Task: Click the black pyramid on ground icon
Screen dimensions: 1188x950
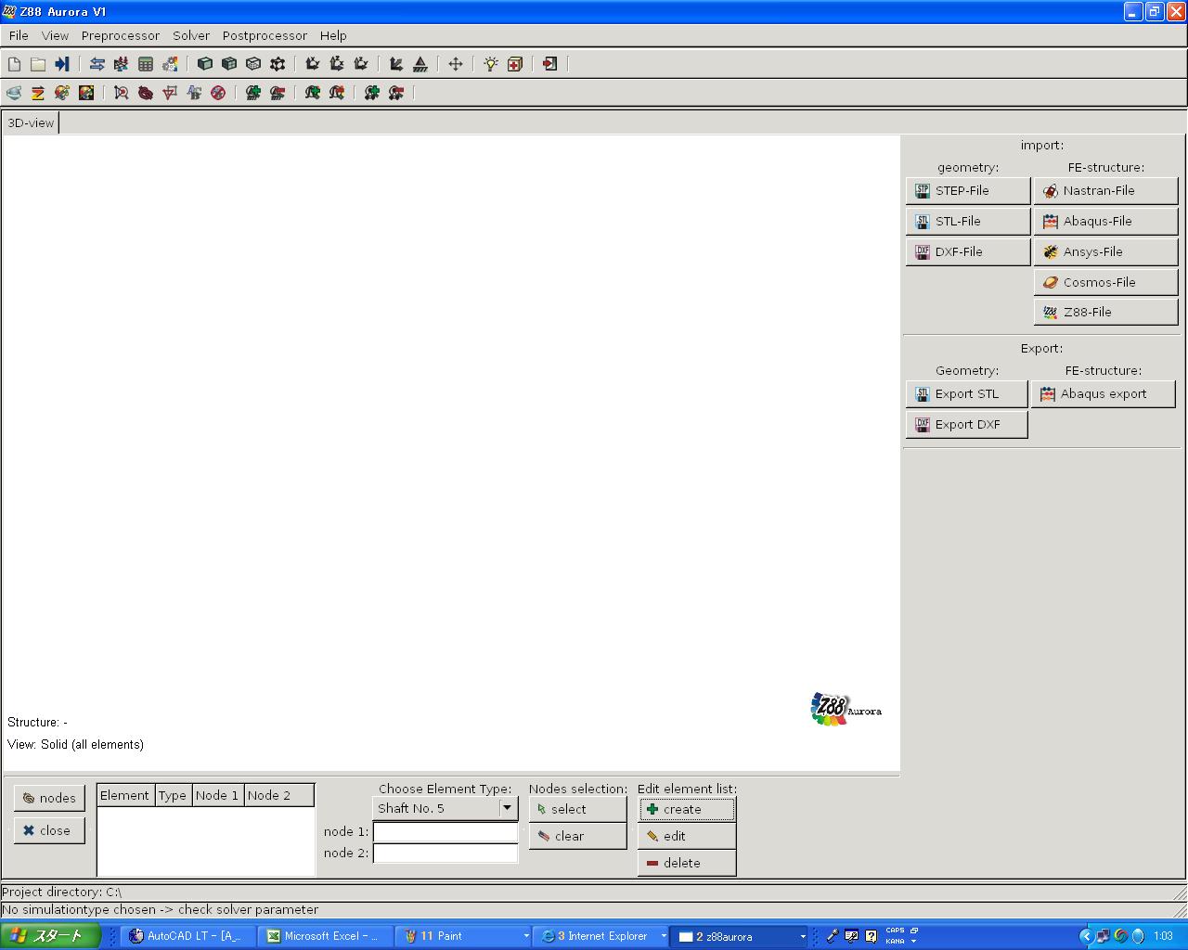Action: [x=420, y=64]
